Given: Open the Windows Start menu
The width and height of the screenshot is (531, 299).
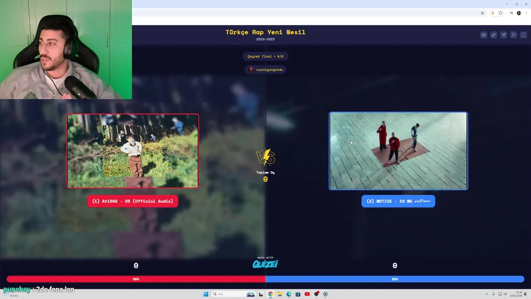Looking at the screenshot, I should 206,294.
